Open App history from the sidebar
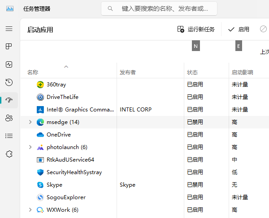Screen dimensions: 269x218 [9, 82]
